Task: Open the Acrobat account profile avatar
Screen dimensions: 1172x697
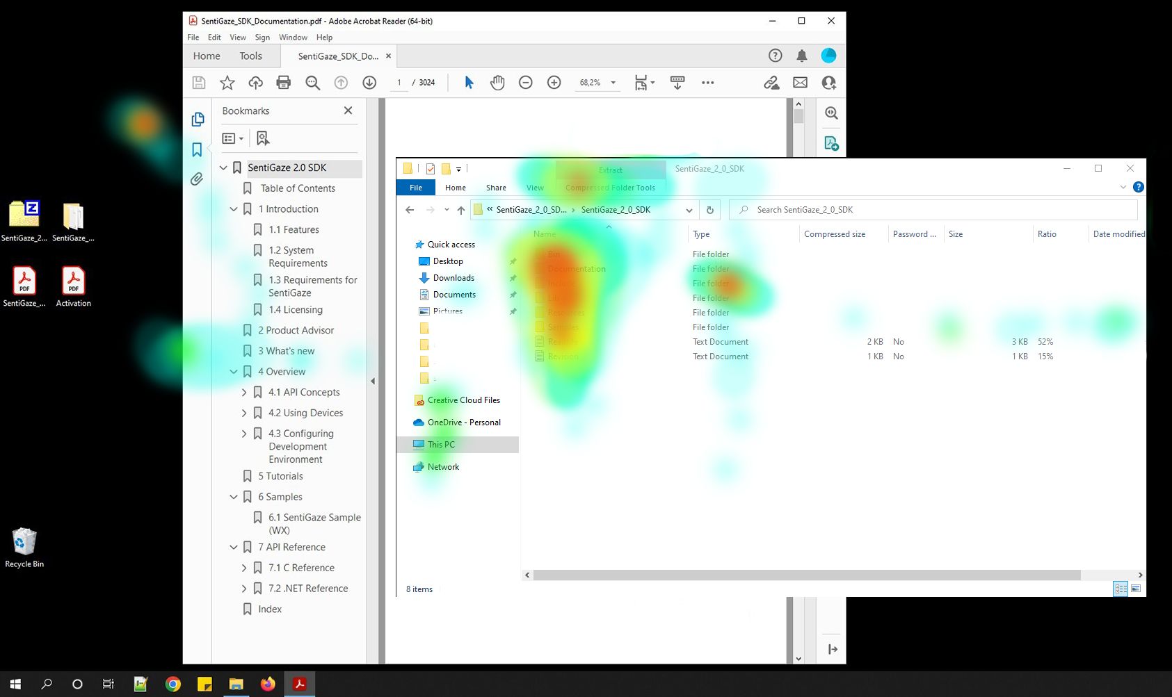Action: [x=828, y=56]
